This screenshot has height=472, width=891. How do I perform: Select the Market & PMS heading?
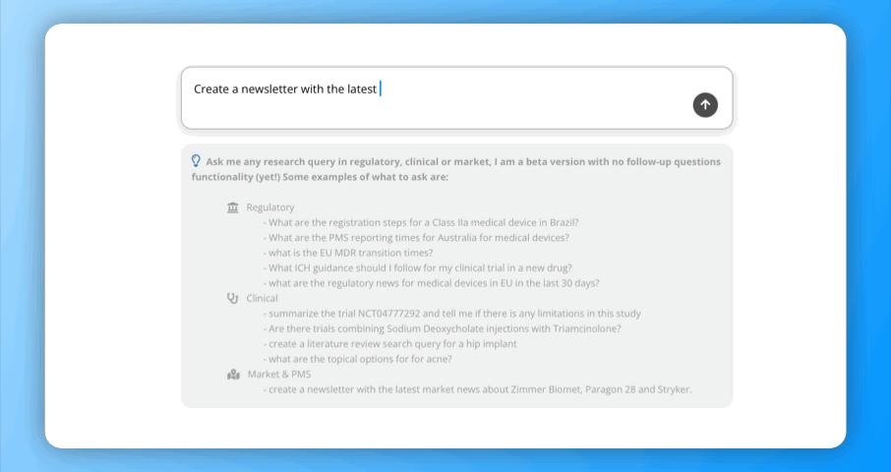pos(279,375)
